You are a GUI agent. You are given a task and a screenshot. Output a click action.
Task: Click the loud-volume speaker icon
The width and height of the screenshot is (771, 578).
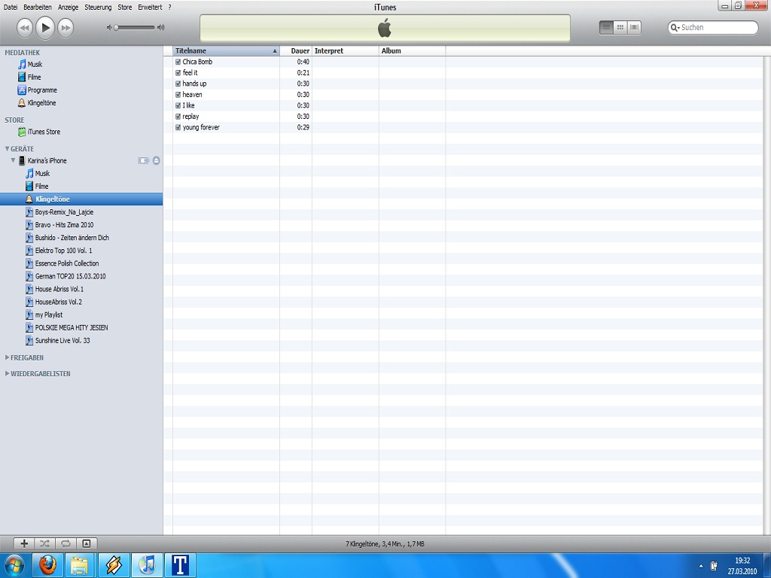[160, 28]
